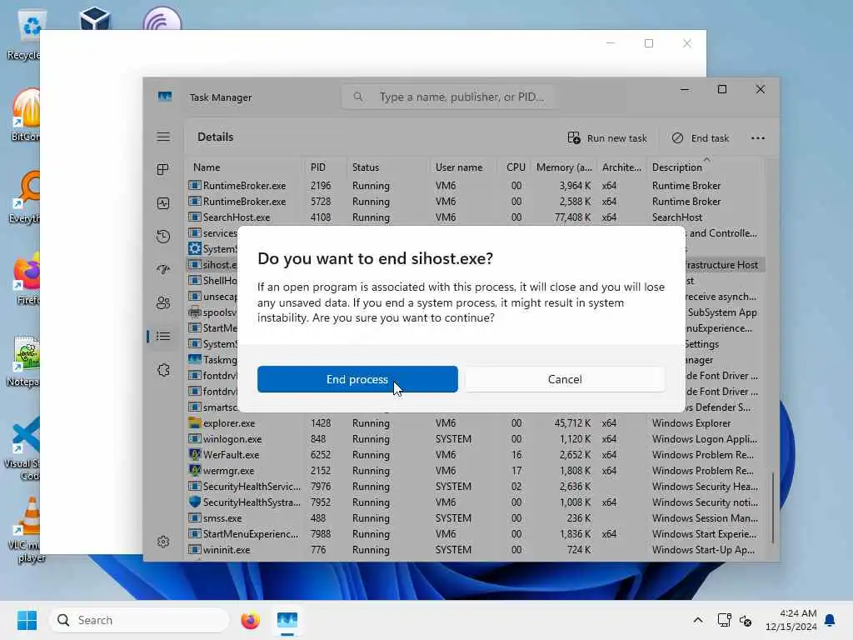Select RuntimeBroker.exe with PID 5728

pos(476,202)
